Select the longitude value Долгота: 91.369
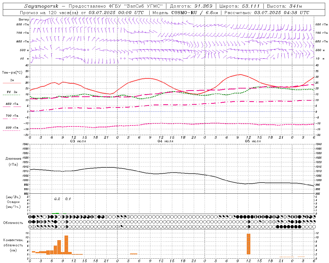The height and width of the screenshot is (263, 329). [191, 6]
